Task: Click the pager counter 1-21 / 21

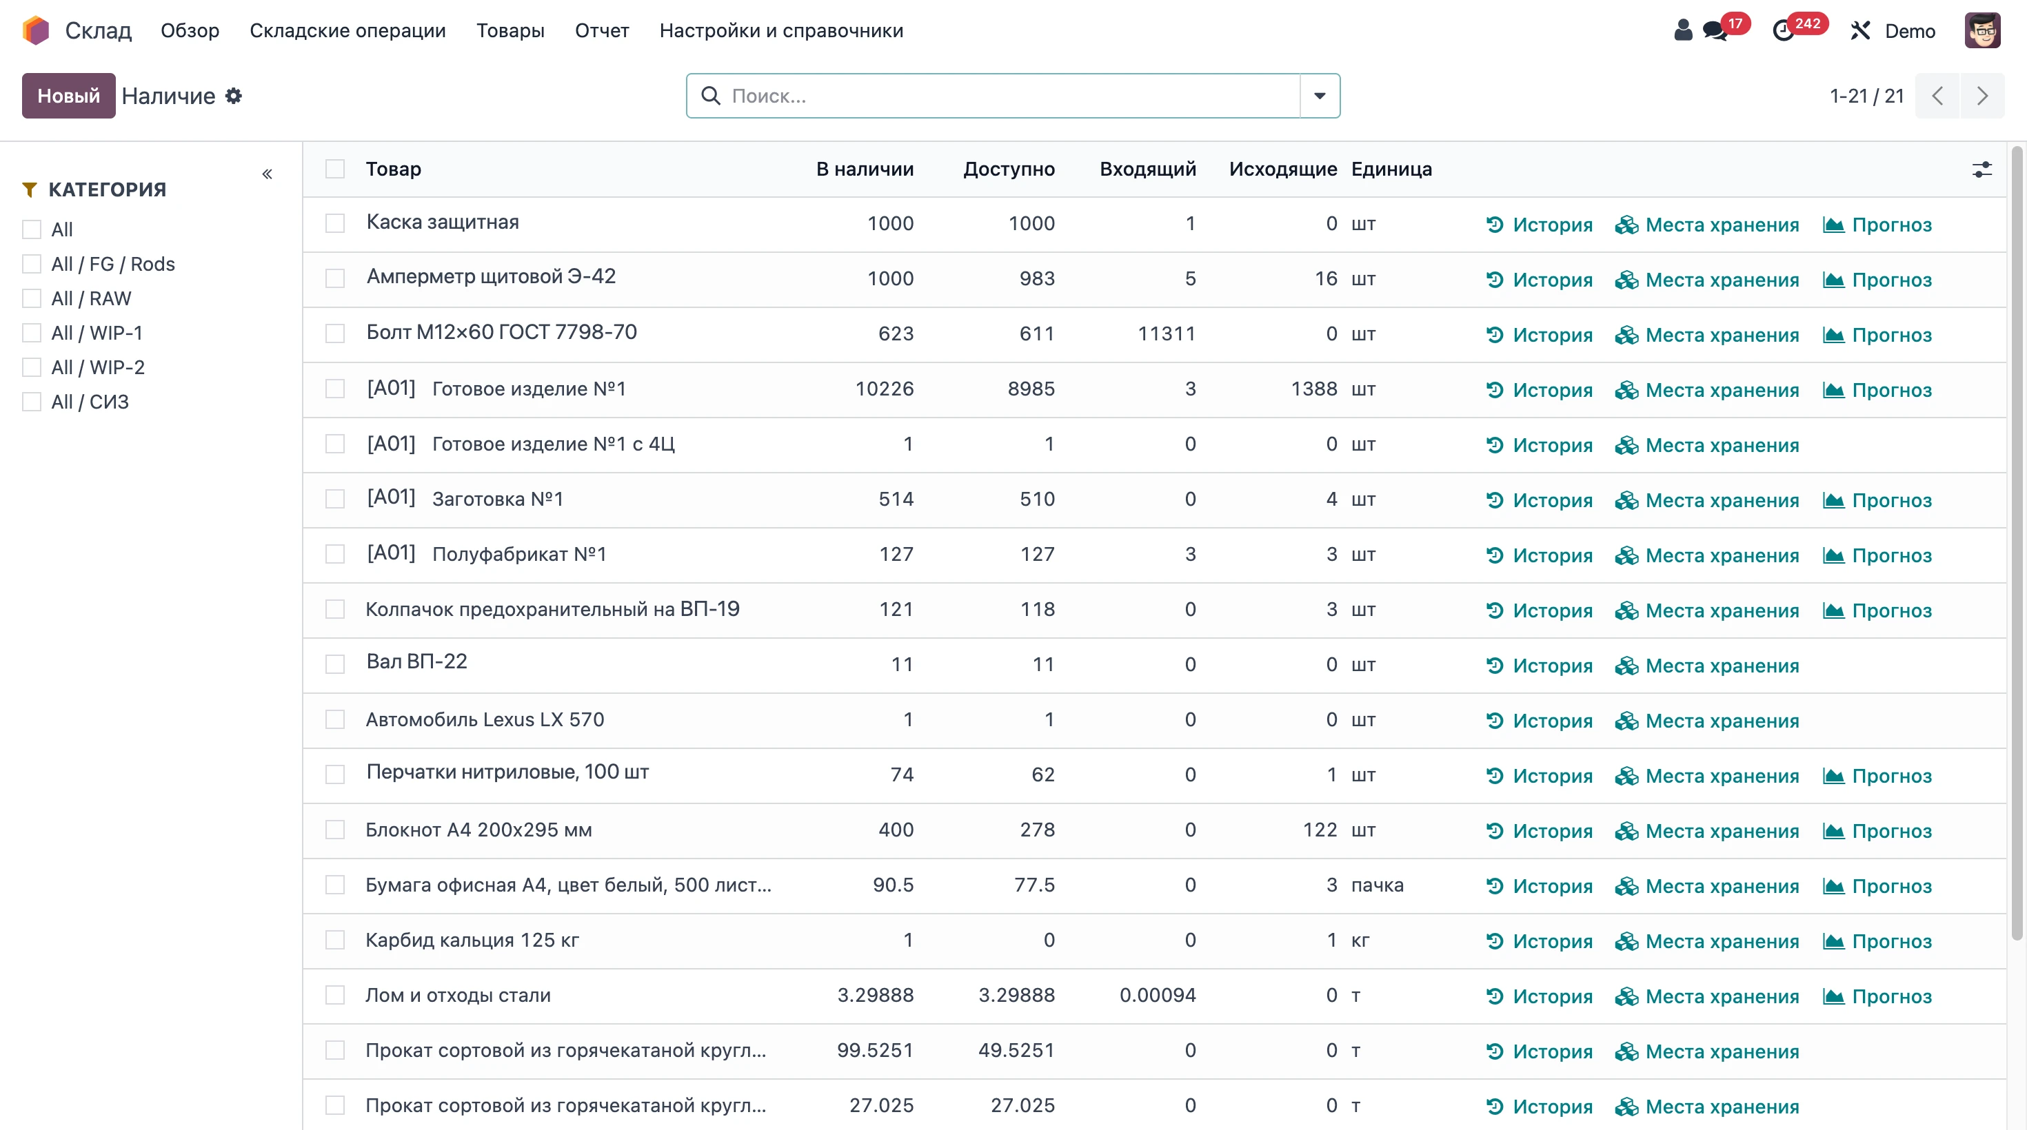Action: point(1866,96)
